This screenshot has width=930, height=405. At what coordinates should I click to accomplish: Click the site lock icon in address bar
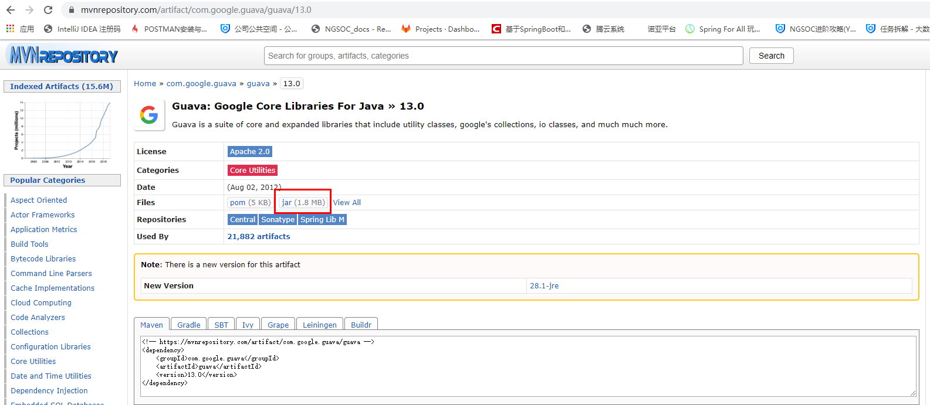pos(72,10)
